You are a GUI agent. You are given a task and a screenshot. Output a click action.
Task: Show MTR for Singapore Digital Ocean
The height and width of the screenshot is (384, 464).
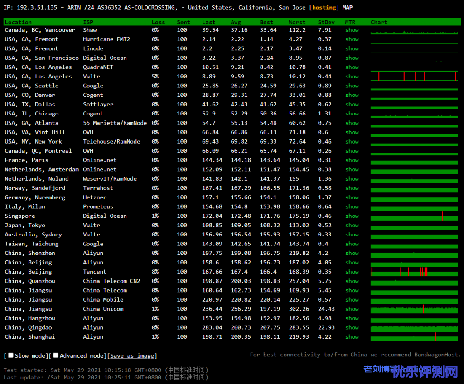[x=352, y=216]
